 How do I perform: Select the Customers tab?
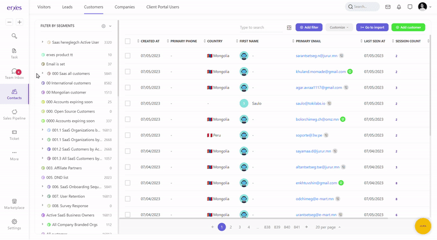(x=93, y=7)
